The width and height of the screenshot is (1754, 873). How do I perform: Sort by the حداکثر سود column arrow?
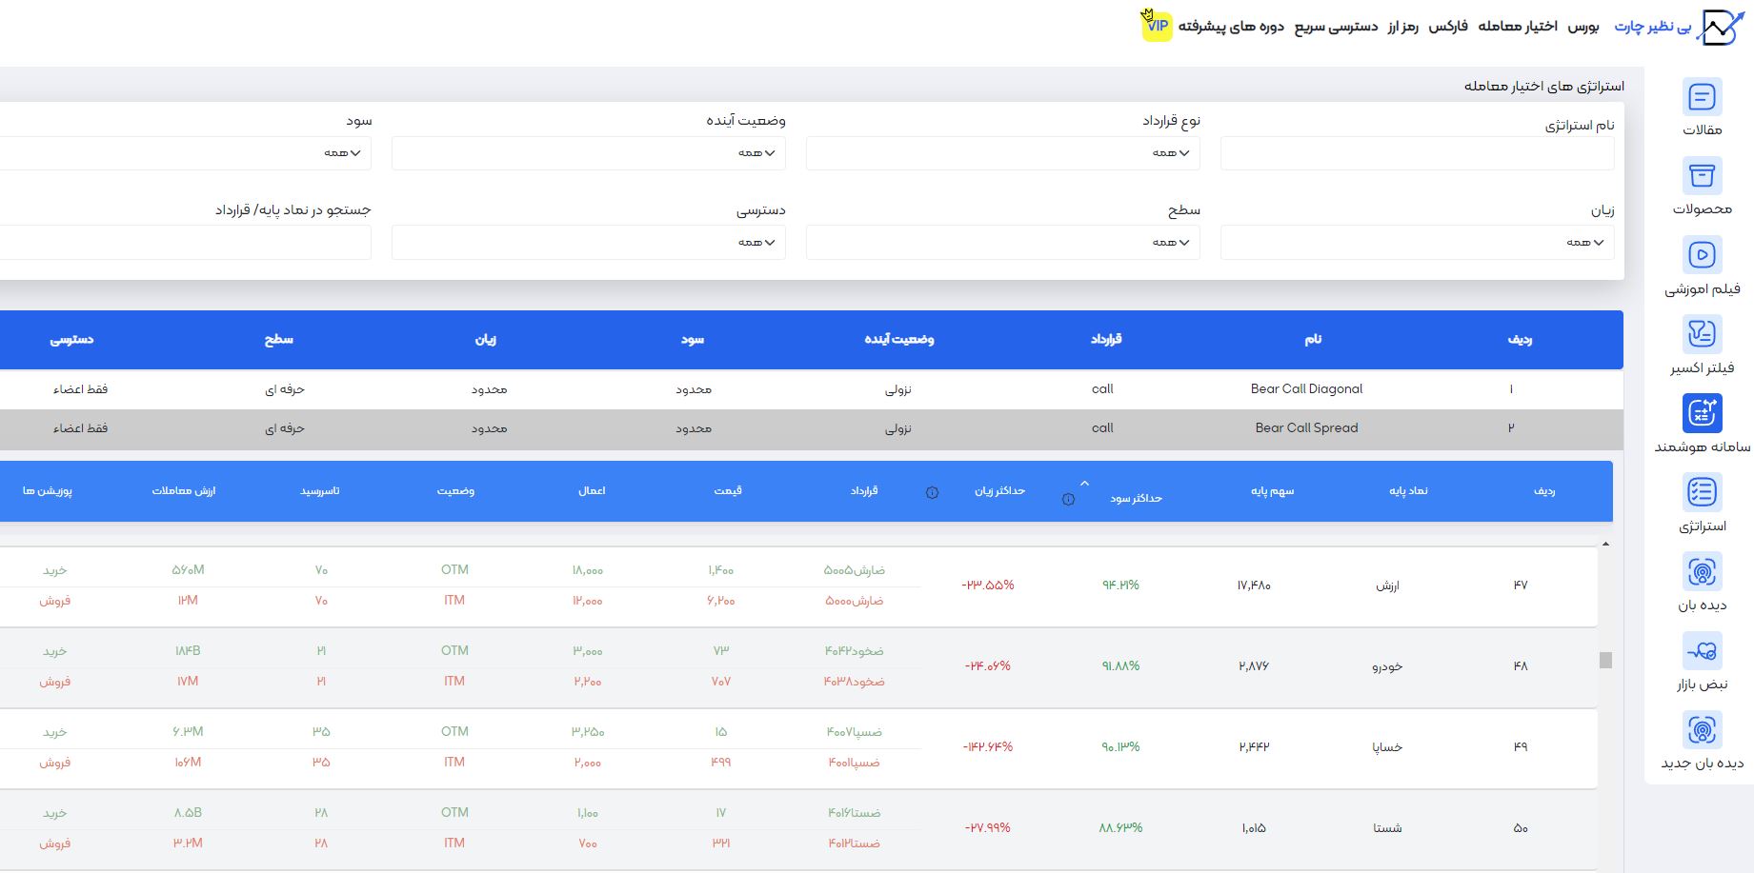coord(1084,484)
